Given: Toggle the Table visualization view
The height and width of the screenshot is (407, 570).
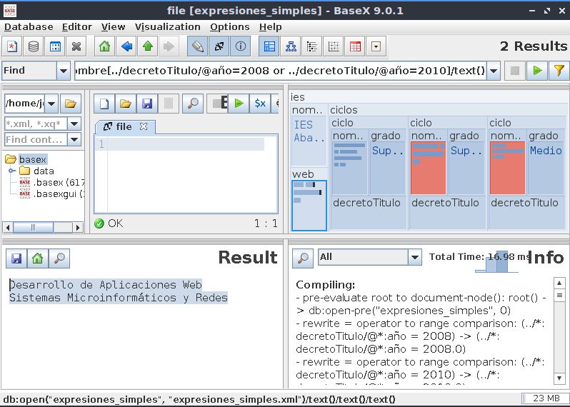Looking at the screenshot, I should click(355, 47).
